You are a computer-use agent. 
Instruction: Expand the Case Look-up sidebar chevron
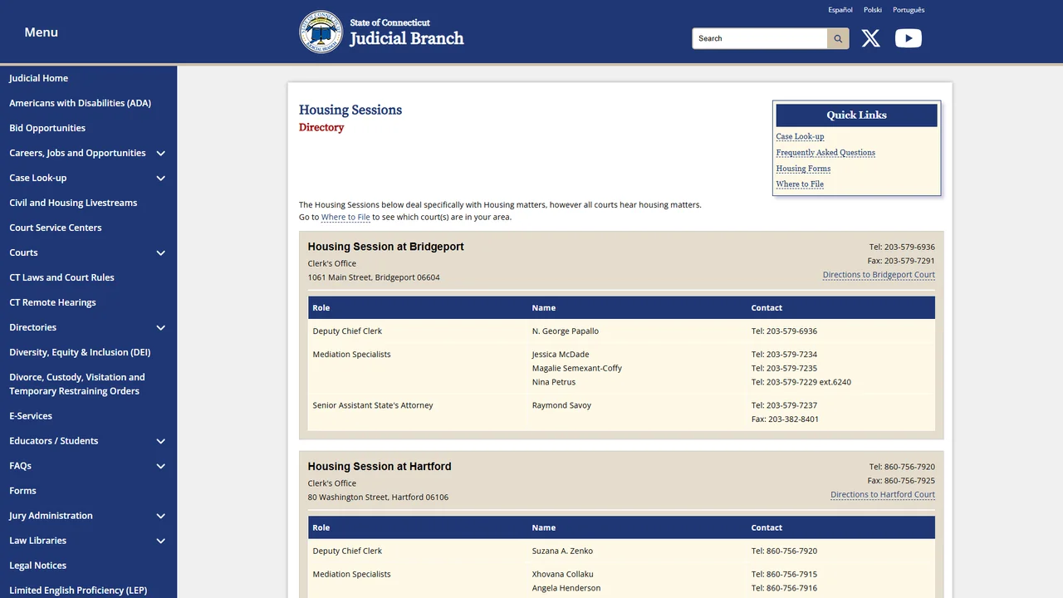pos(161,178)
